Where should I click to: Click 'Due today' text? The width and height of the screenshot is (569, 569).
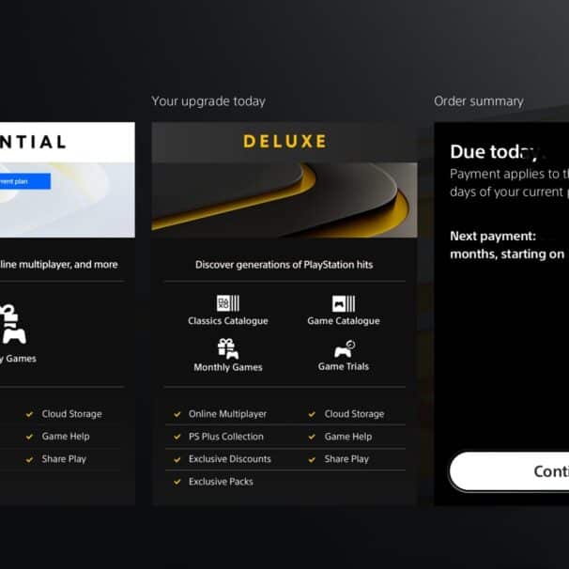tap(494, 152)
